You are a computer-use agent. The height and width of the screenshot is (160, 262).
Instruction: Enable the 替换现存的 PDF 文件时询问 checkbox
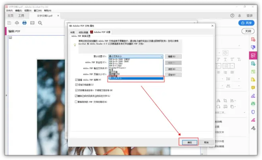[x=76, y=102]
